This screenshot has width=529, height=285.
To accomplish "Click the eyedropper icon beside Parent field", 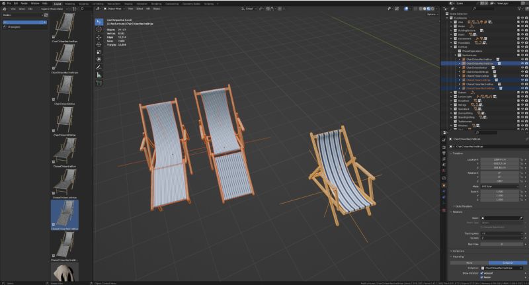I will click(x=521, y=218).
